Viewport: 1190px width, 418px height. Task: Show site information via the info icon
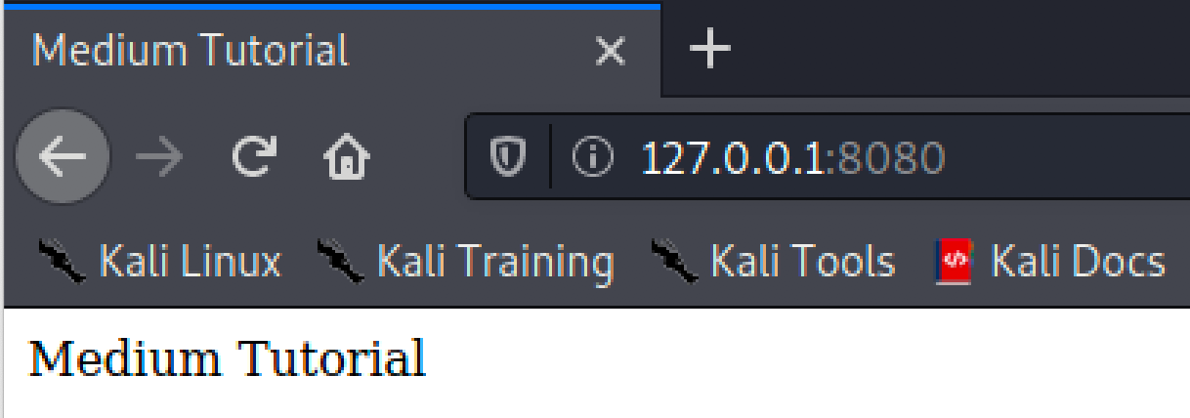(592, 156)
